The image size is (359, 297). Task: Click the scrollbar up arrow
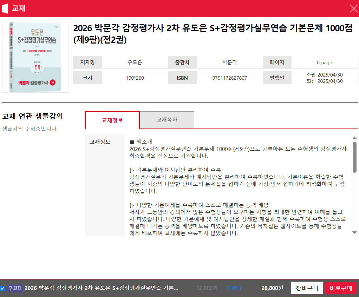coord(354,138)
